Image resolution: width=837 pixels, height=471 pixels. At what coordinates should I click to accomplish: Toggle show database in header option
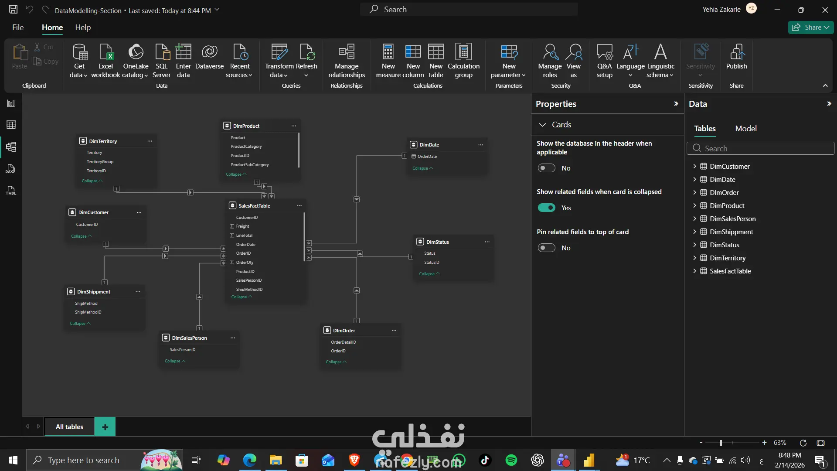pyautogui.click(x=546, y=168)
